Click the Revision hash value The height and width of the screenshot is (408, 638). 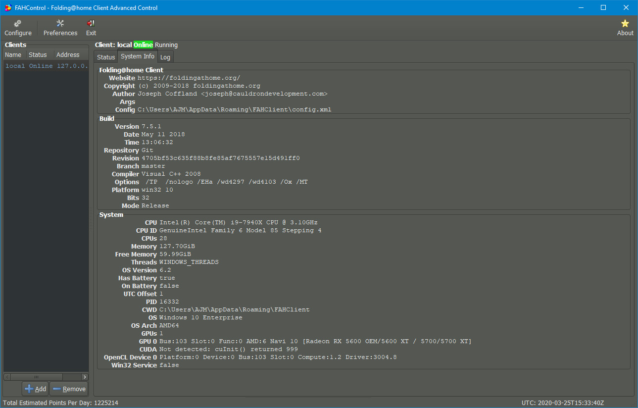click(220, 158)
